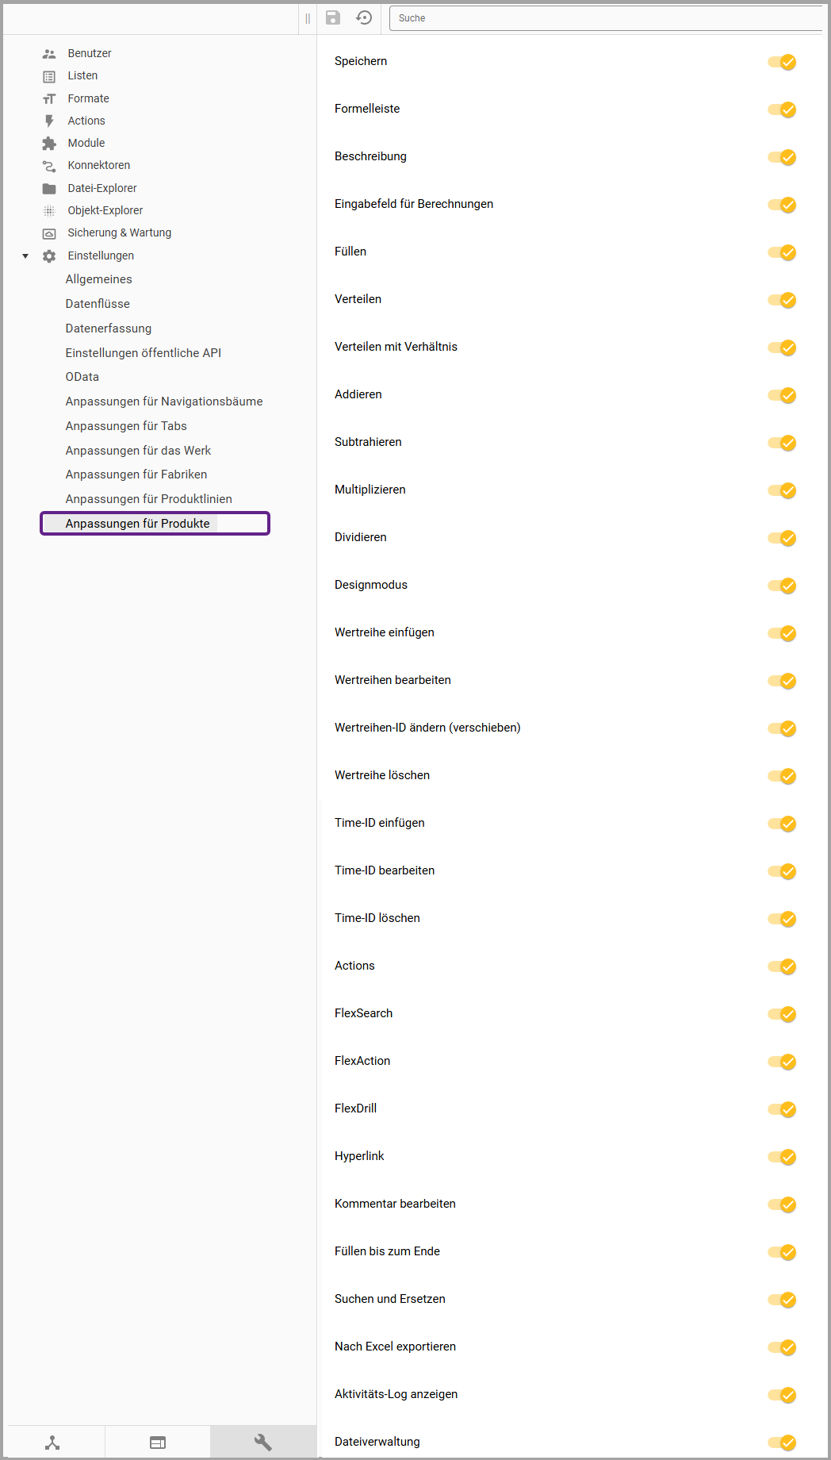Click the save disk icon in toolbar
Screen dimensions: 831x1460
point(333,17)
